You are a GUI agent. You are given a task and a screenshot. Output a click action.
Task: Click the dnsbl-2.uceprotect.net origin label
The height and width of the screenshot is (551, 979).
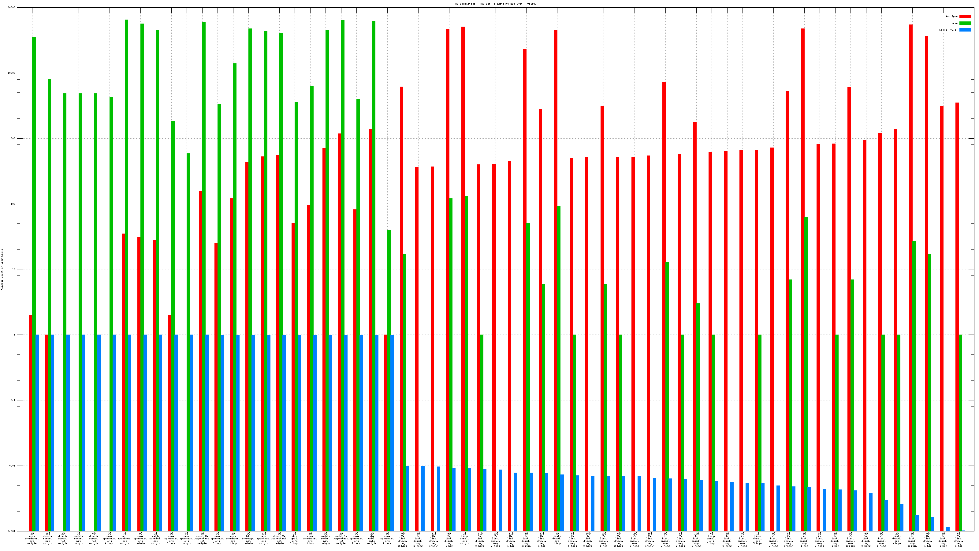(279, 538)
